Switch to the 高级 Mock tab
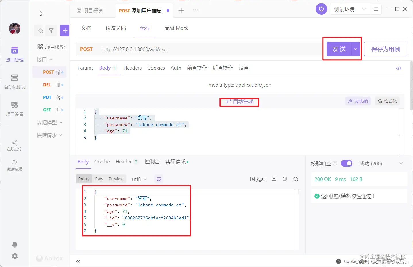Image resolution: width=413 pixels, height=267 pixels. 176,28
